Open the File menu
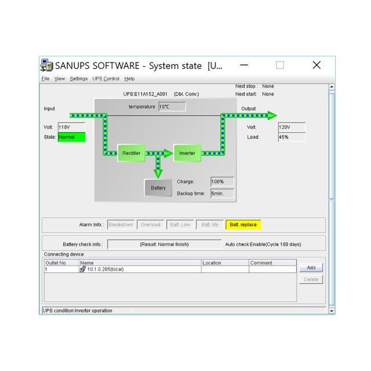371x371 pixels. tap(45, 79)
